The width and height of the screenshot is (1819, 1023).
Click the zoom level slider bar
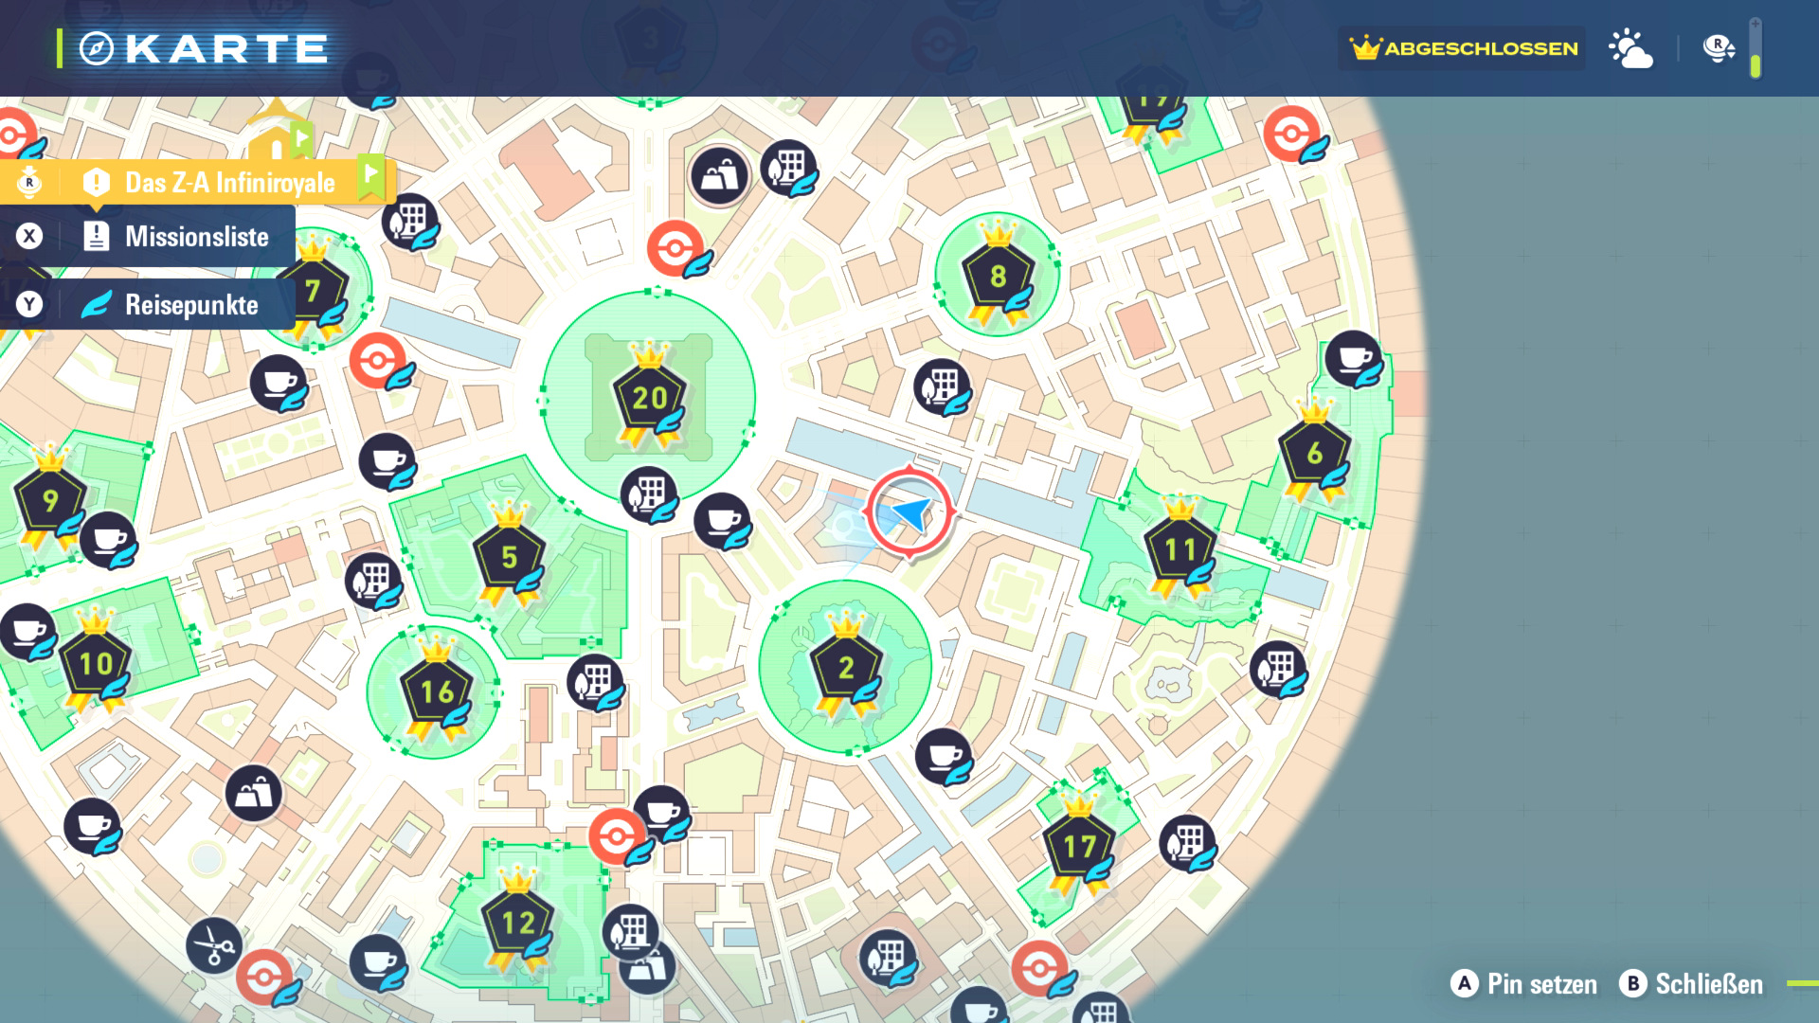tap(1755, 48)
